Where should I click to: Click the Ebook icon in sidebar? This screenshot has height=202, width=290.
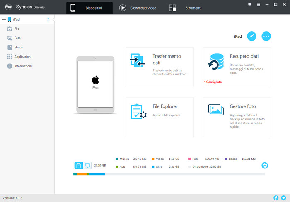10,47
